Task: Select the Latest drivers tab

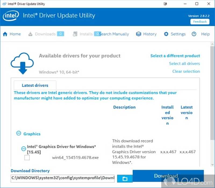Action: pyautogui.click(x=35, y=85)
